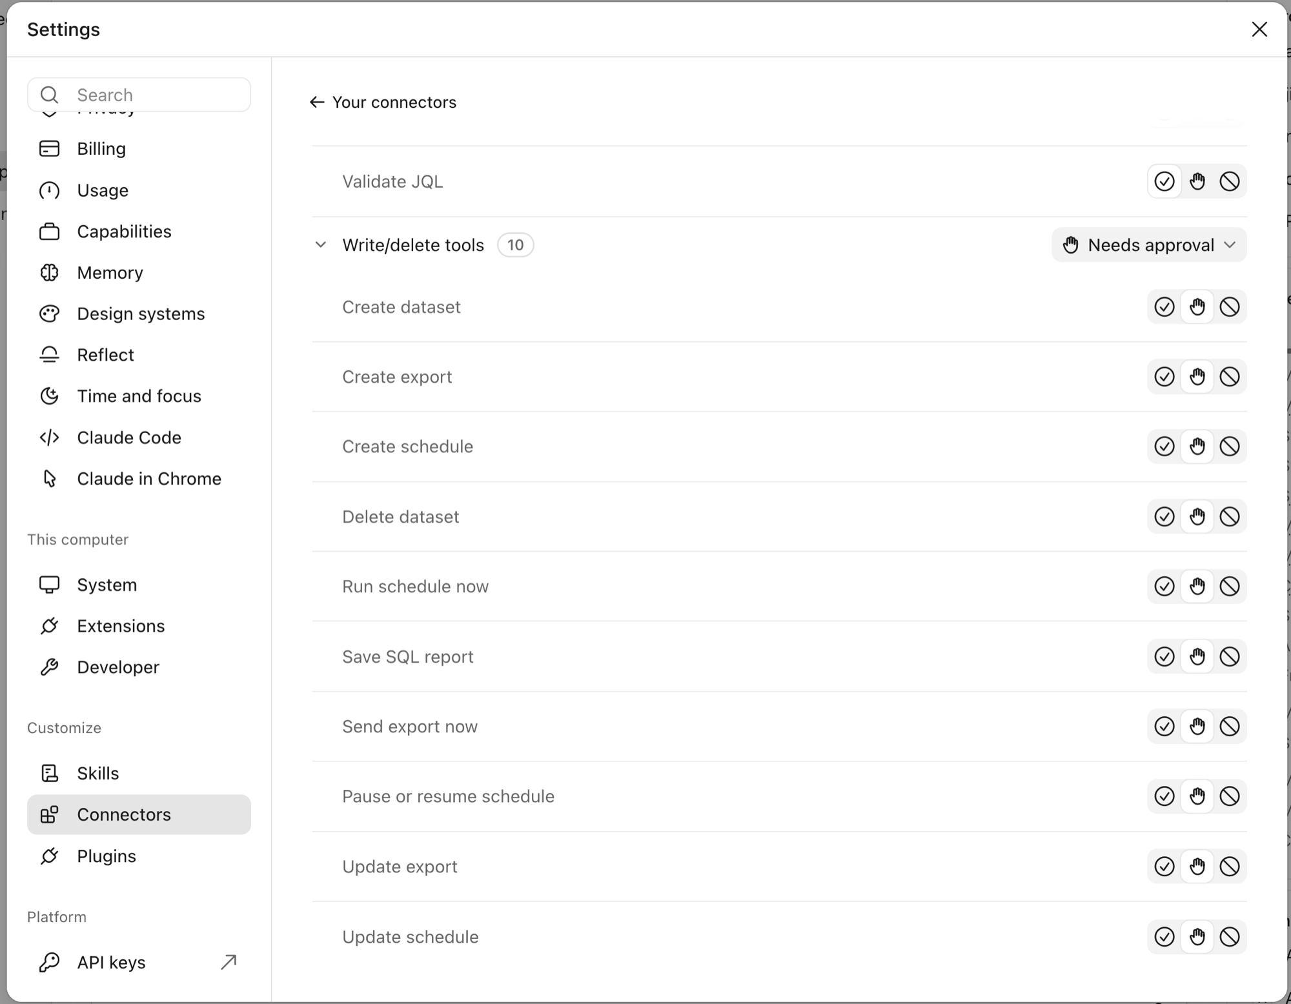
Task: Block the Save SQL report tool
Action: point(1230,657)
